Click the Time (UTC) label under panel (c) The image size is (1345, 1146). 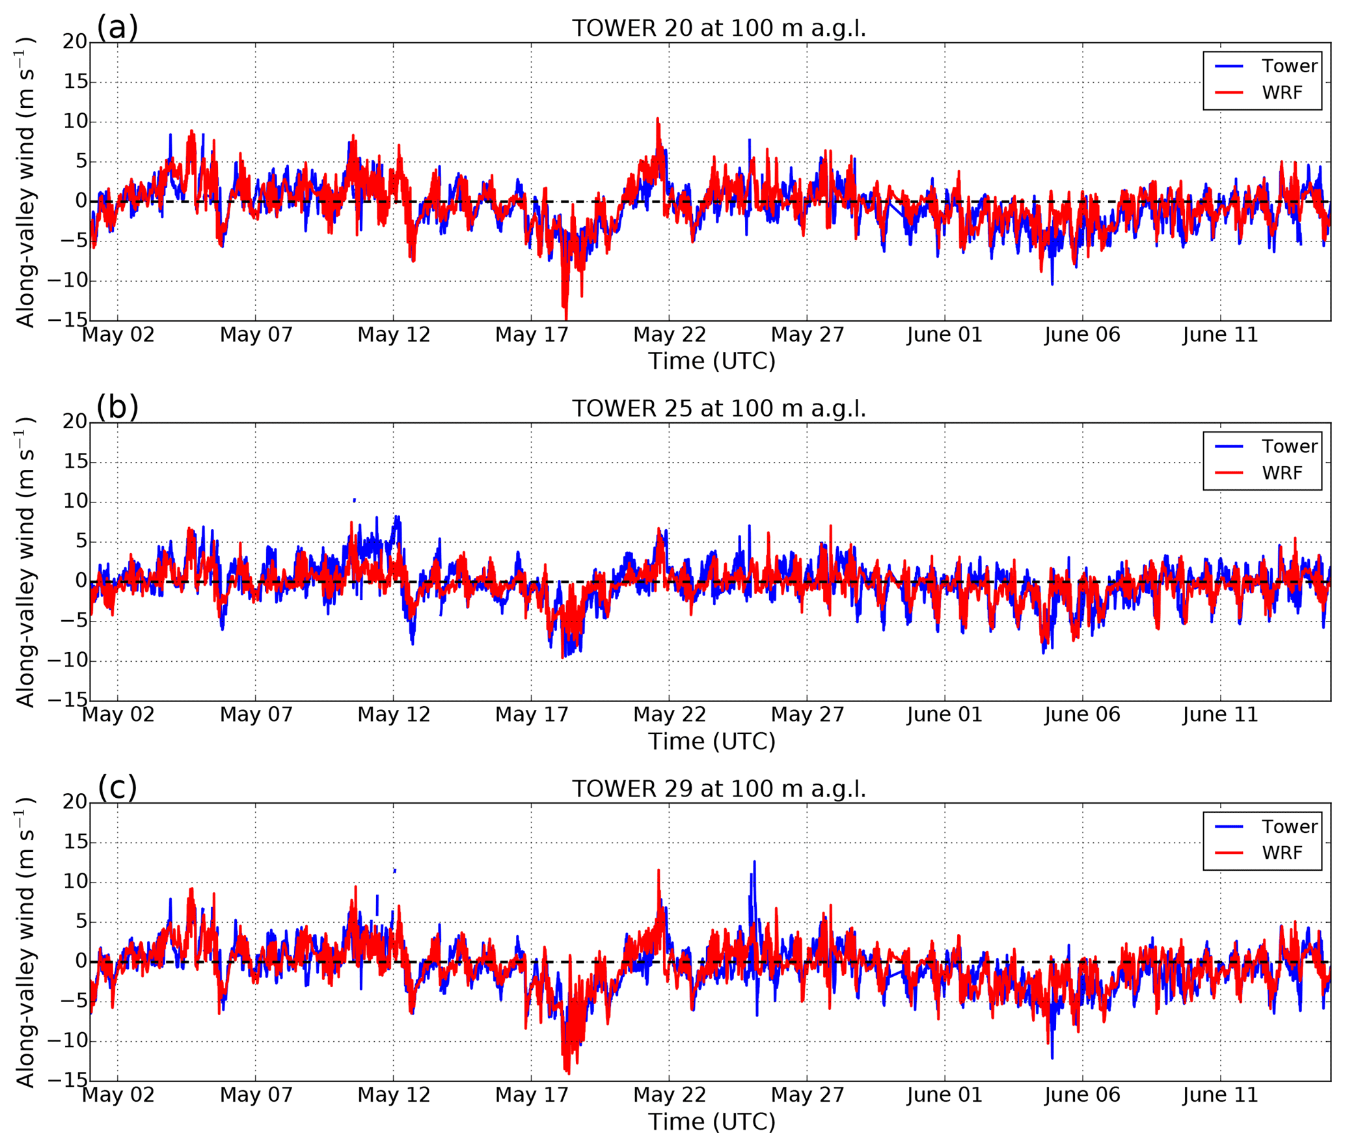(711, 1121)
